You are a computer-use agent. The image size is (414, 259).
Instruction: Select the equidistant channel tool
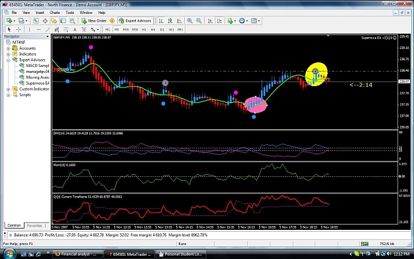tap(56, 29)
